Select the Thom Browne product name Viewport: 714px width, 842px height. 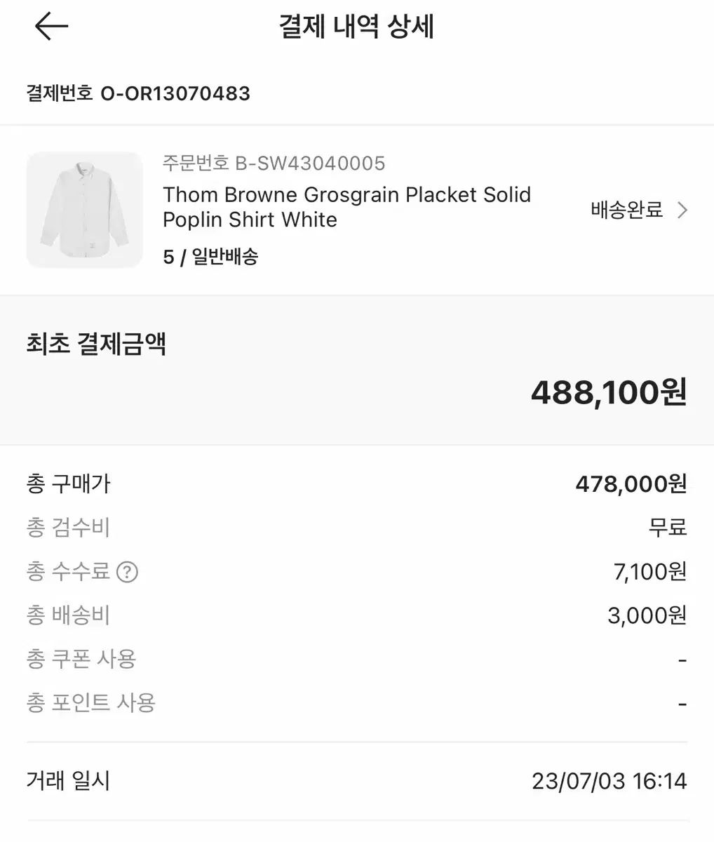(x=346, y=207)
